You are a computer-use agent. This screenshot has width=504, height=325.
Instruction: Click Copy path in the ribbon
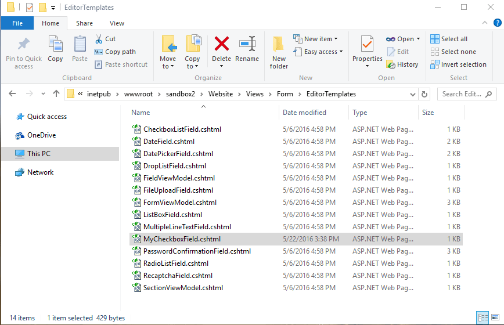[x=115, y=52]
